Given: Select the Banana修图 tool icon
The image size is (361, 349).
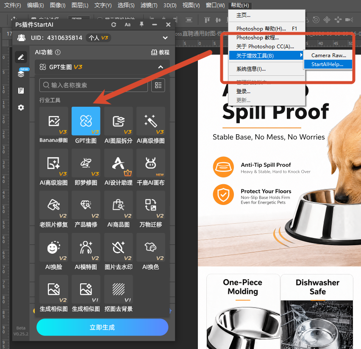Looking at the screenshot, I should (54, 121).
